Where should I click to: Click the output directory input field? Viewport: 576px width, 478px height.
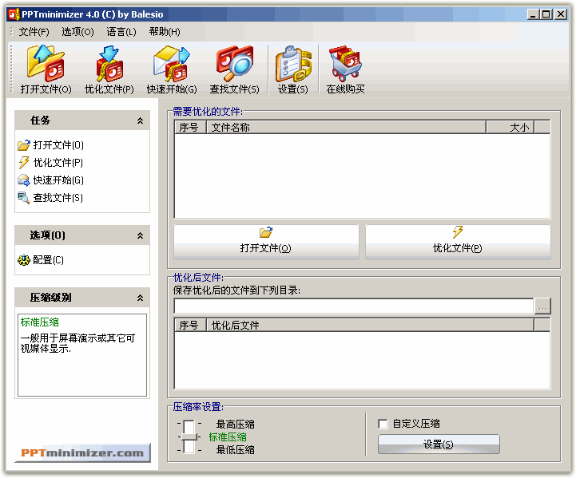[x=354, y=306]
